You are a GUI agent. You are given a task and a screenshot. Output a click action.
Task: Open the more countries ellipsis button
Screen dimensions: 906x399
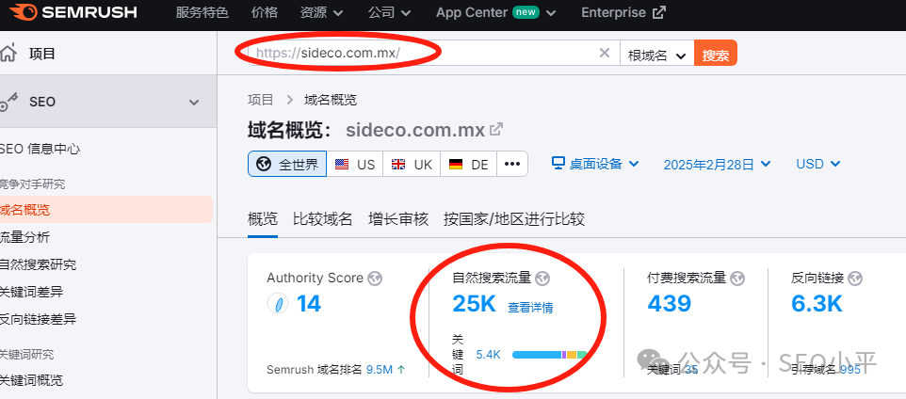pyautogui.click(x=512, y=164)
